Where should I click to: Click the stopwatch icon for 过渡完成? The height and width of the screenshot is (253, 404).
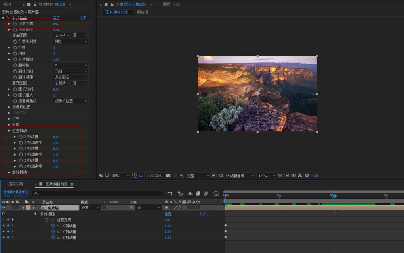[15, 24]
